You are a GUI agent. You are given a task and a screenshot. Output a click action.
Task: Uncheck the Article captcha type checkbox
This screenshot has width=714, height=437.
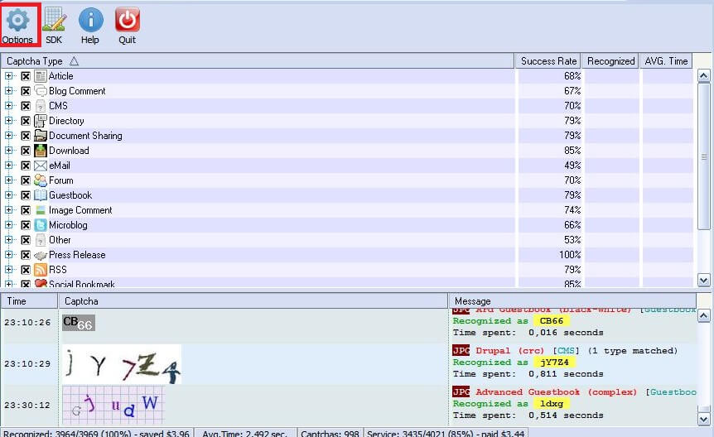tap(26, 76)
